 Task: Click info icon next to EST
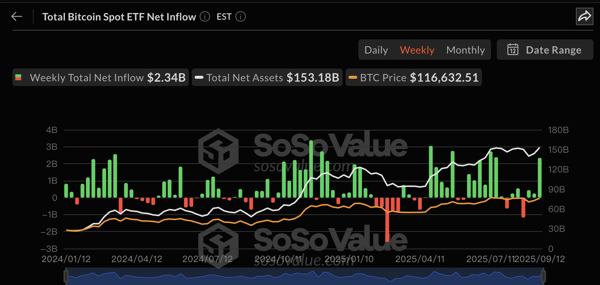pyautogui.click(x=240, y=16)
